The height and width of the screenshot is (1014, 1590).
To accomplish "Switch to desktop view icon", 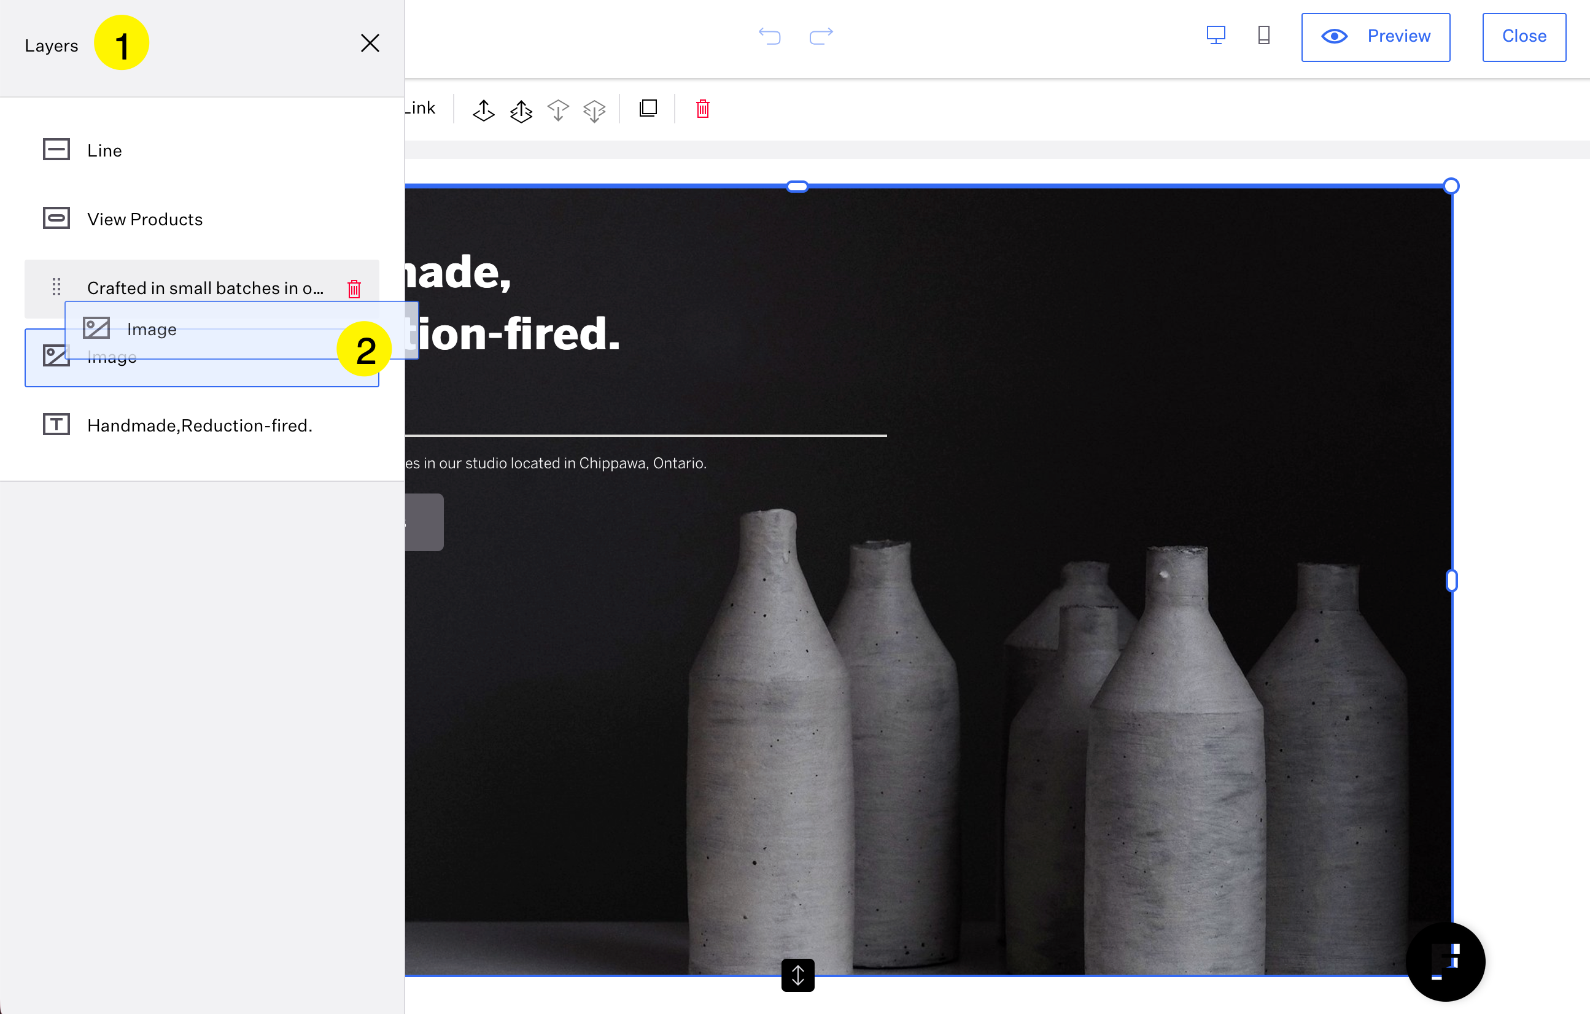I will 1216,35.
